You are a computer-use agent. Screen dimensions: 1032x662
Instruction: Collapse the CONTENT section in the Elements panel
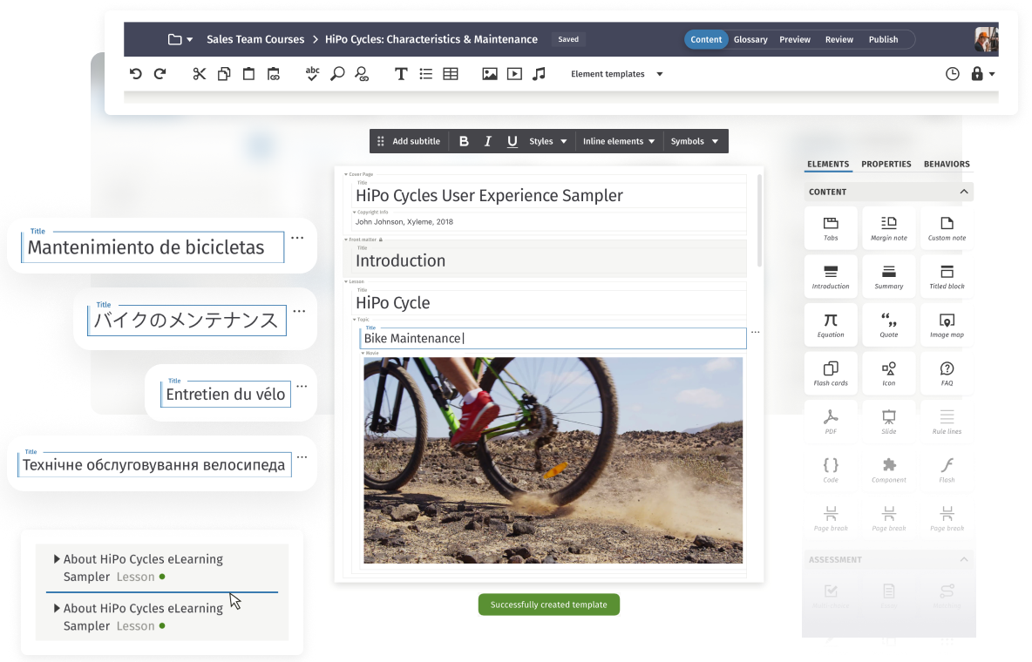click(964, 192)
